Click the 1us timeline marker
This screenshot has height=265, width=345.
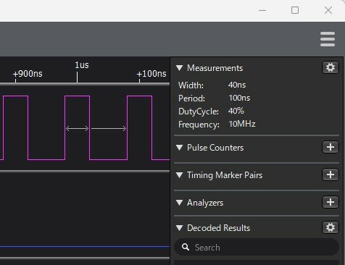(82, 65)
